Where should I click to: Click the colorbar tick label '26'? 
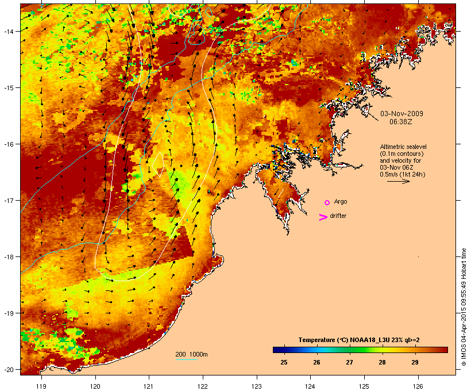pos(316,362)
